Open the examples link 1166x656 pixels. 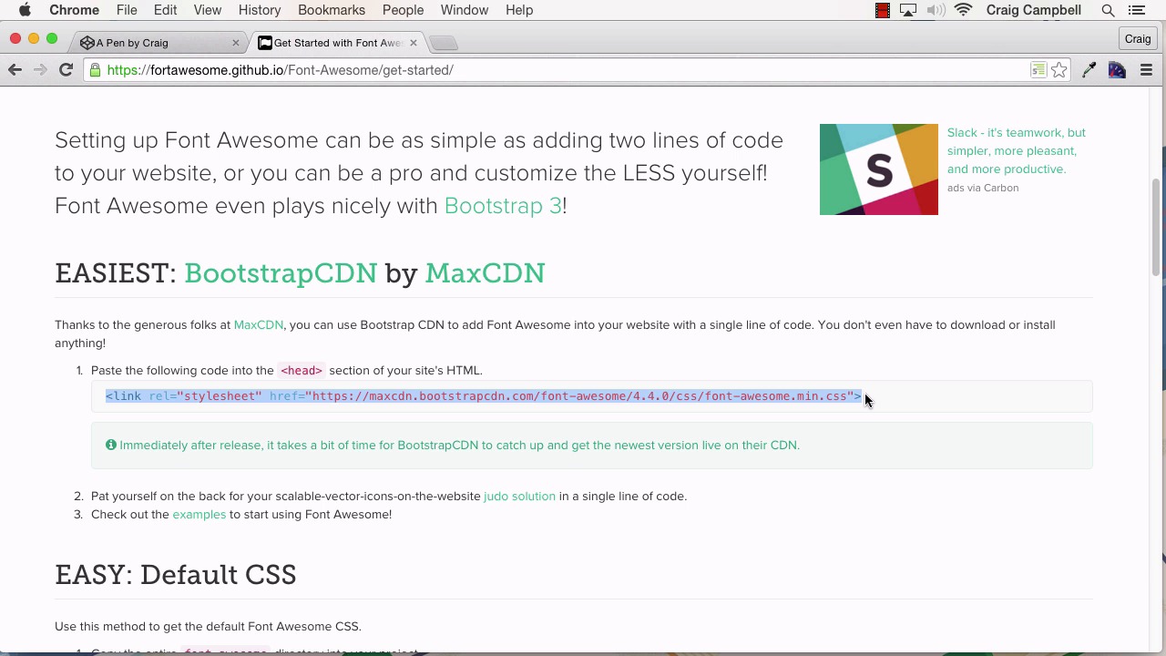[x=199, y=515]
